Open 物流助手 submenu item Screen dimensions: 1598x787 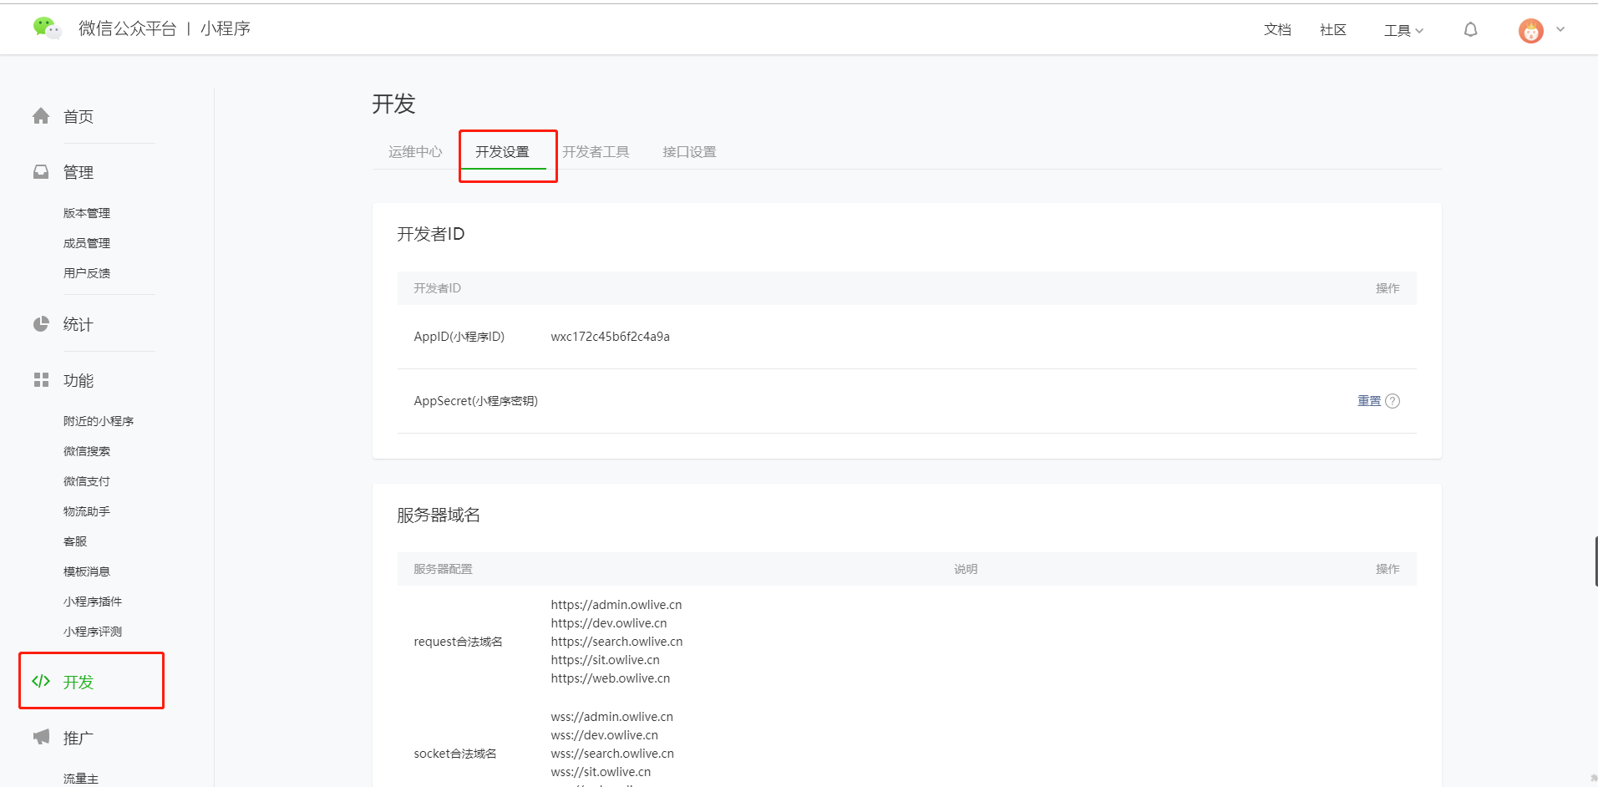click(87, 511)
